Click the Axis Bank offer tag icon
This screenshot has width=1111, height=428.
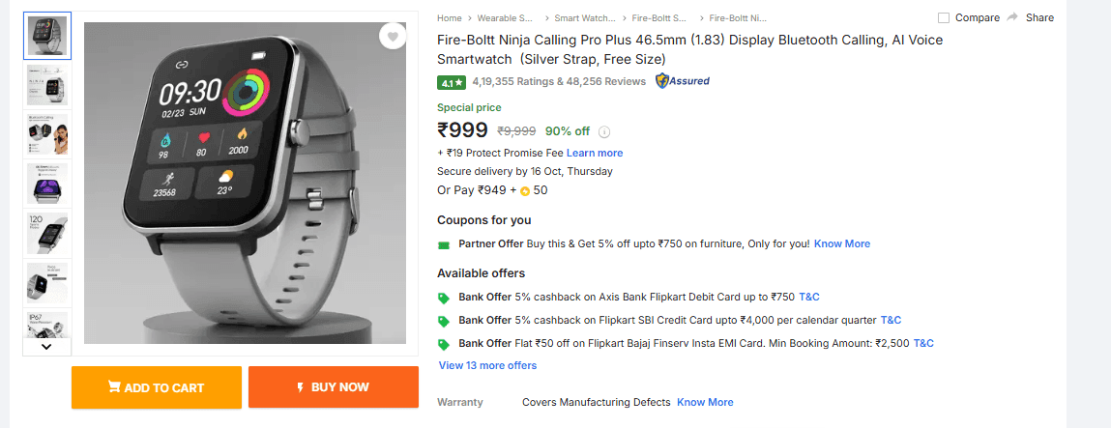[x=444, y=298]
